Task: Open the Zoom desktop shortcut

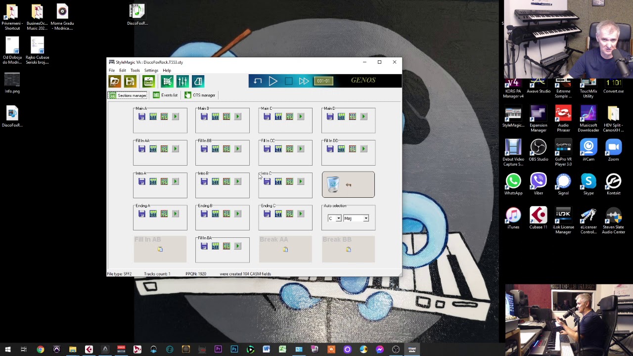Action: click(x=613, y=150)
